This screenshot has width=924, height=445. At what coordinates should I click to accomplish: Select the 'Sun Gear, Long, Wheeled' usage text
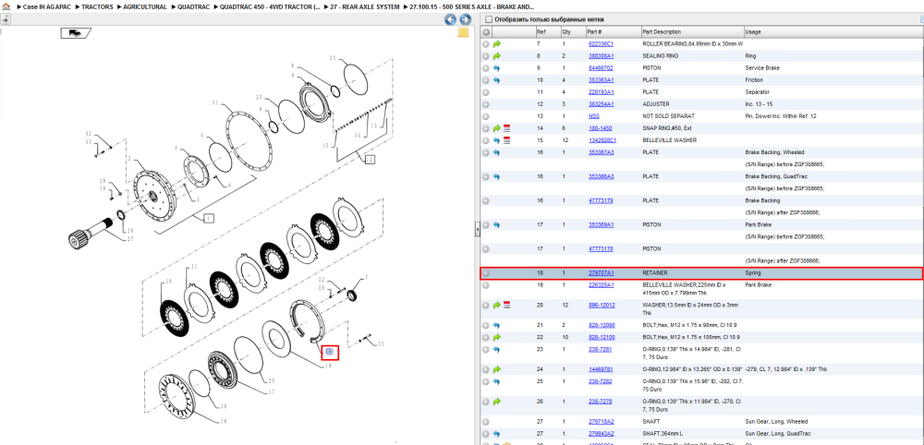tap(777, 421)
